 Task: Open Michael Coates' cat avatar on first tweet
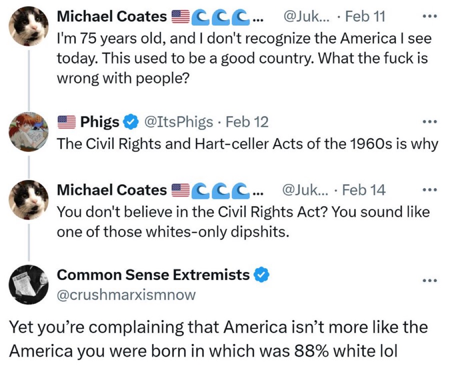29,26
